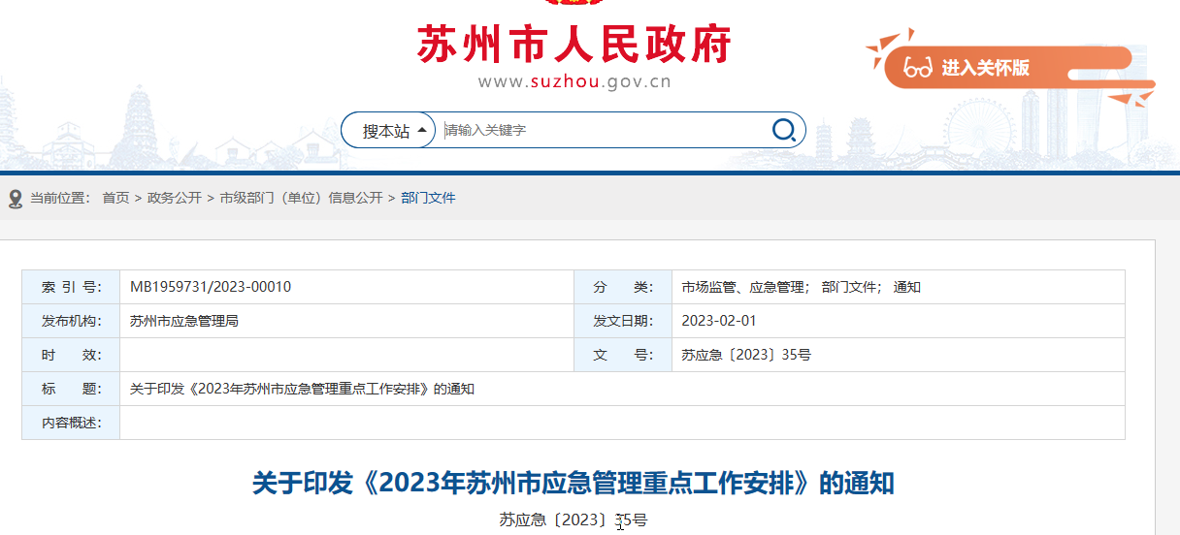
Task: Focus the 请输入关键字 search field
Action: (x=605, y=130)
